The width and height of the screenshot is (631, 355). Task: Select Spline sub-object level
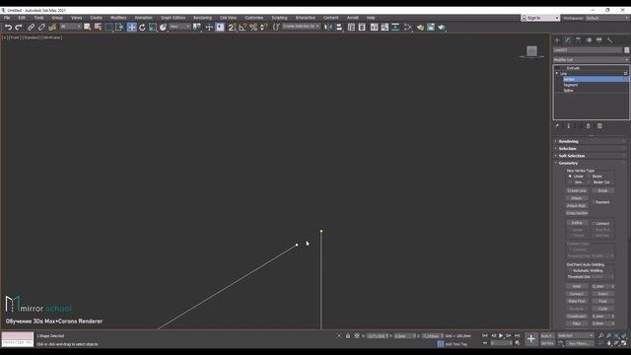(568, 91)
